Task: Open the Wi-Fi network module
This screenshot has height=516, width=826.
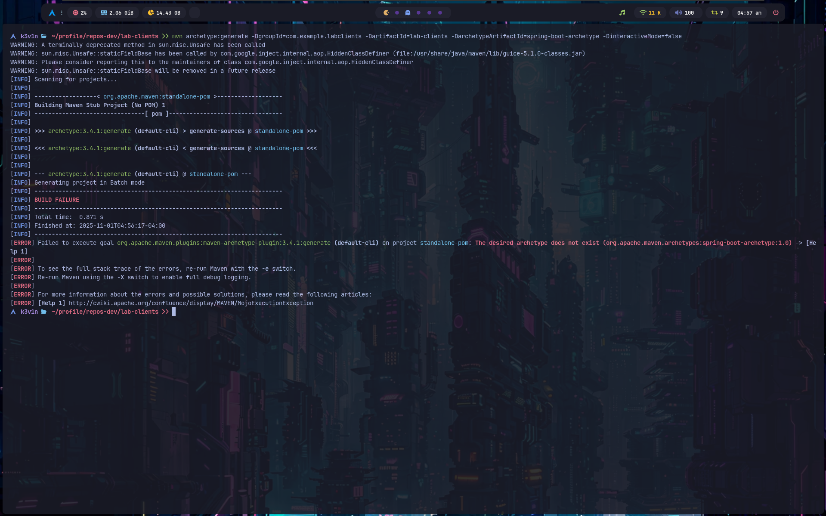Action: [x=650, y=13]
